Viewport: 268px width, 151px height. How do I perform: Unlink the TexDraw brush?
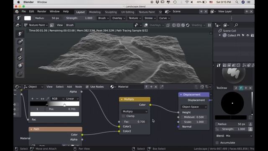coord(250,88)
